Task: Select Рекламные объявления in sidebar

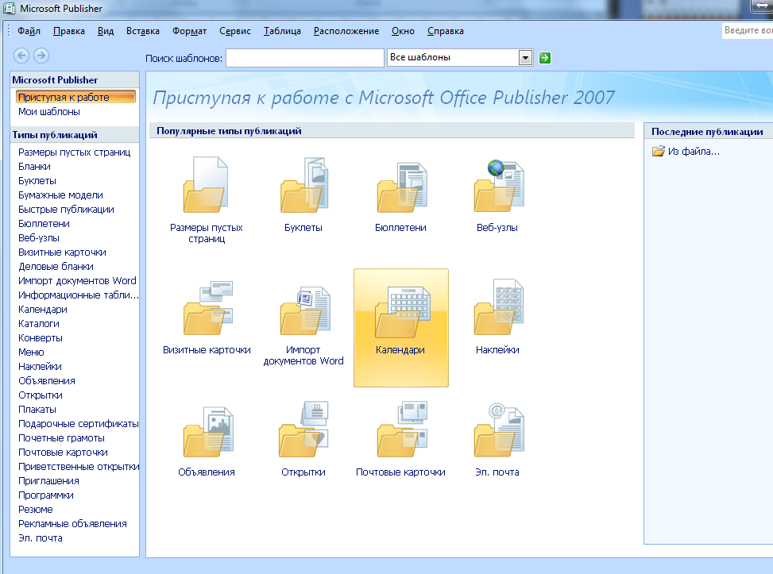Action: [x=72, y=524]
